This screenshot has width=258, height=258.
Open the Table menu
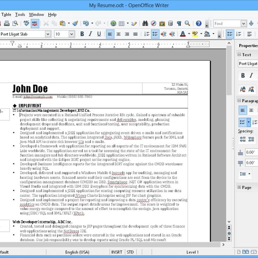tap(6, 14)
